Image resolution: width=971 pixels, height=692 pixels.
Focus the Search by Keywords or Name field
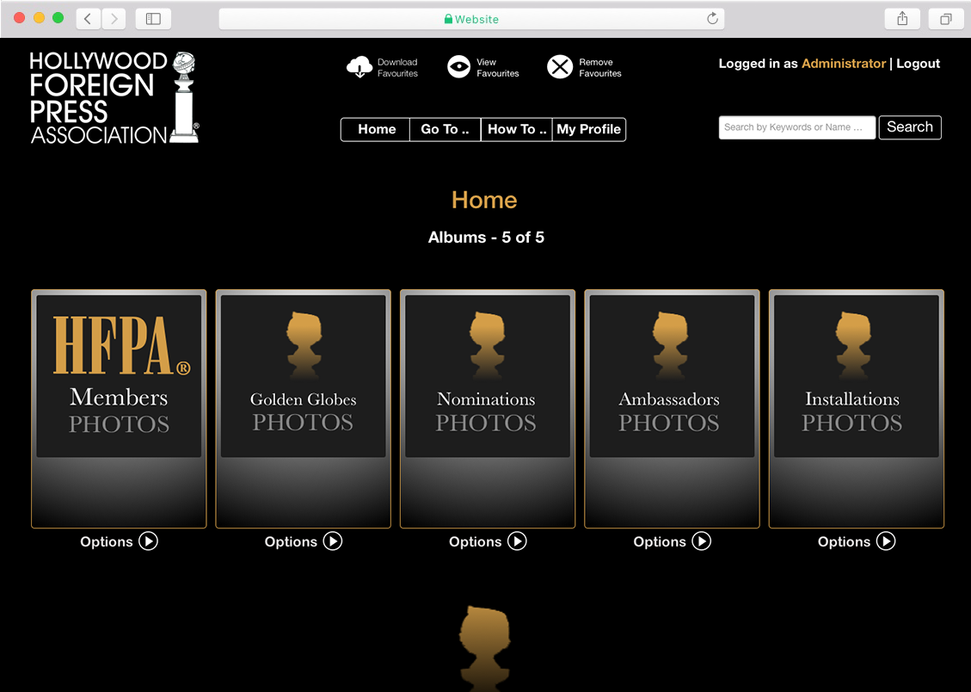tap(796, 127)
